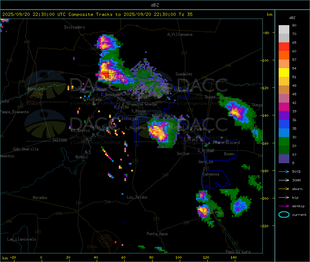Click the Agua_Toro place label
This screenshot has height=262, width=310.
[x=37, y=89]
